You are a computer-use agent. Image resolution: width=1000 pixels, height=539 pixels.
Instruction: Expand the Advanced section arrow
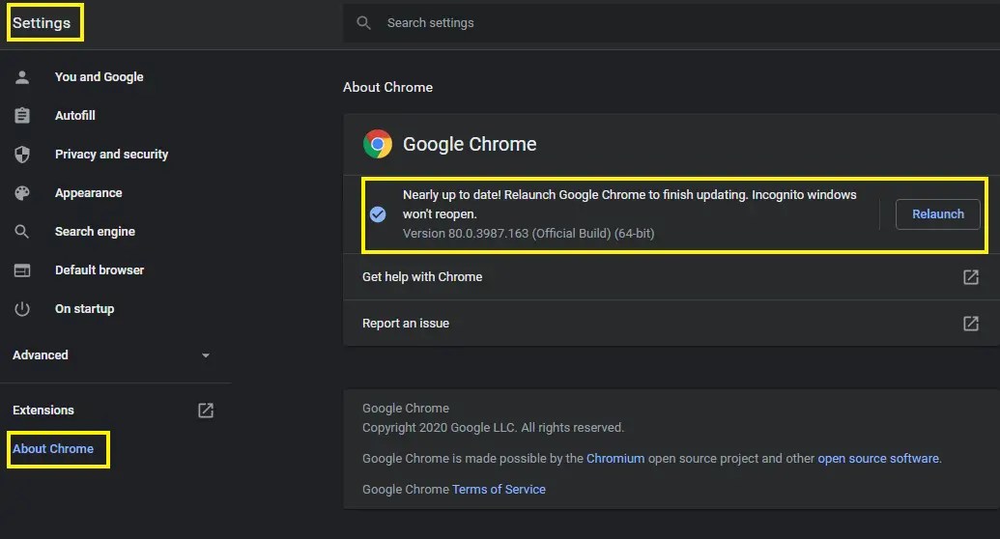[x=206, y=355]
